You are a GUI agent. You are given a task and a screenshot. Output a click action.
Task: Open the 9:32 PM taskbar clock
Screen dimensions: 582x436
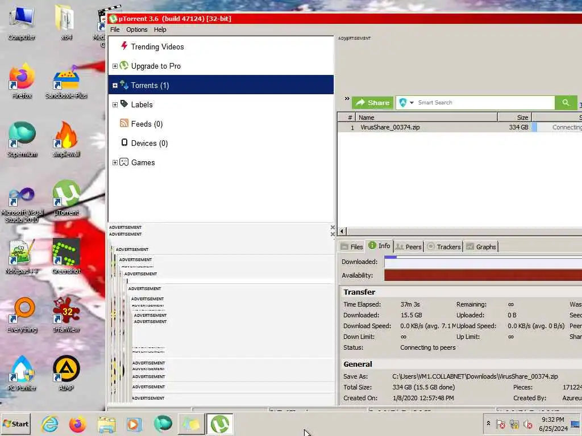553,424
